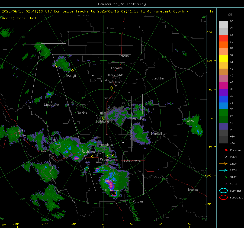Viewport: 244px width, 228px height.
Task: Click the Vulcan label
Action: coord(138,201)
